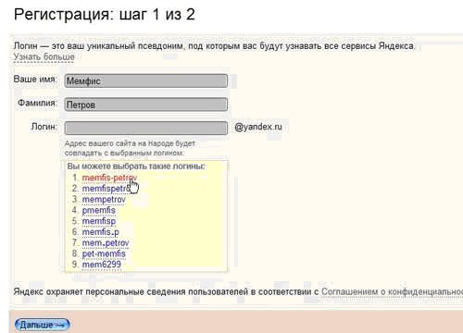Viewport: 463px width, 333px height.
Task: Choose the second suggested login memfispetr
Action: pyautogui.click(x=106, y=189)
